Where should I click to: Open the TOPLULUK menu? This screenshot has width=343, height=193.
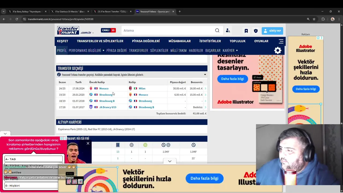click(x=237, y=41)
